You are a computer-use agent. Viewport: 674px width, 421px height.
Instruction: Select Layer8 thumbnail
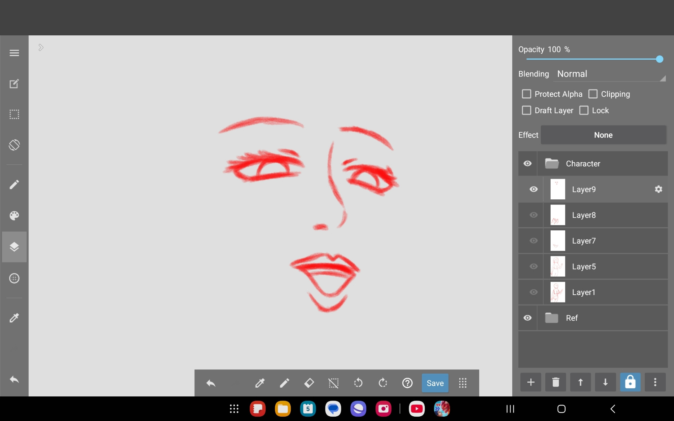pos(558,215)
